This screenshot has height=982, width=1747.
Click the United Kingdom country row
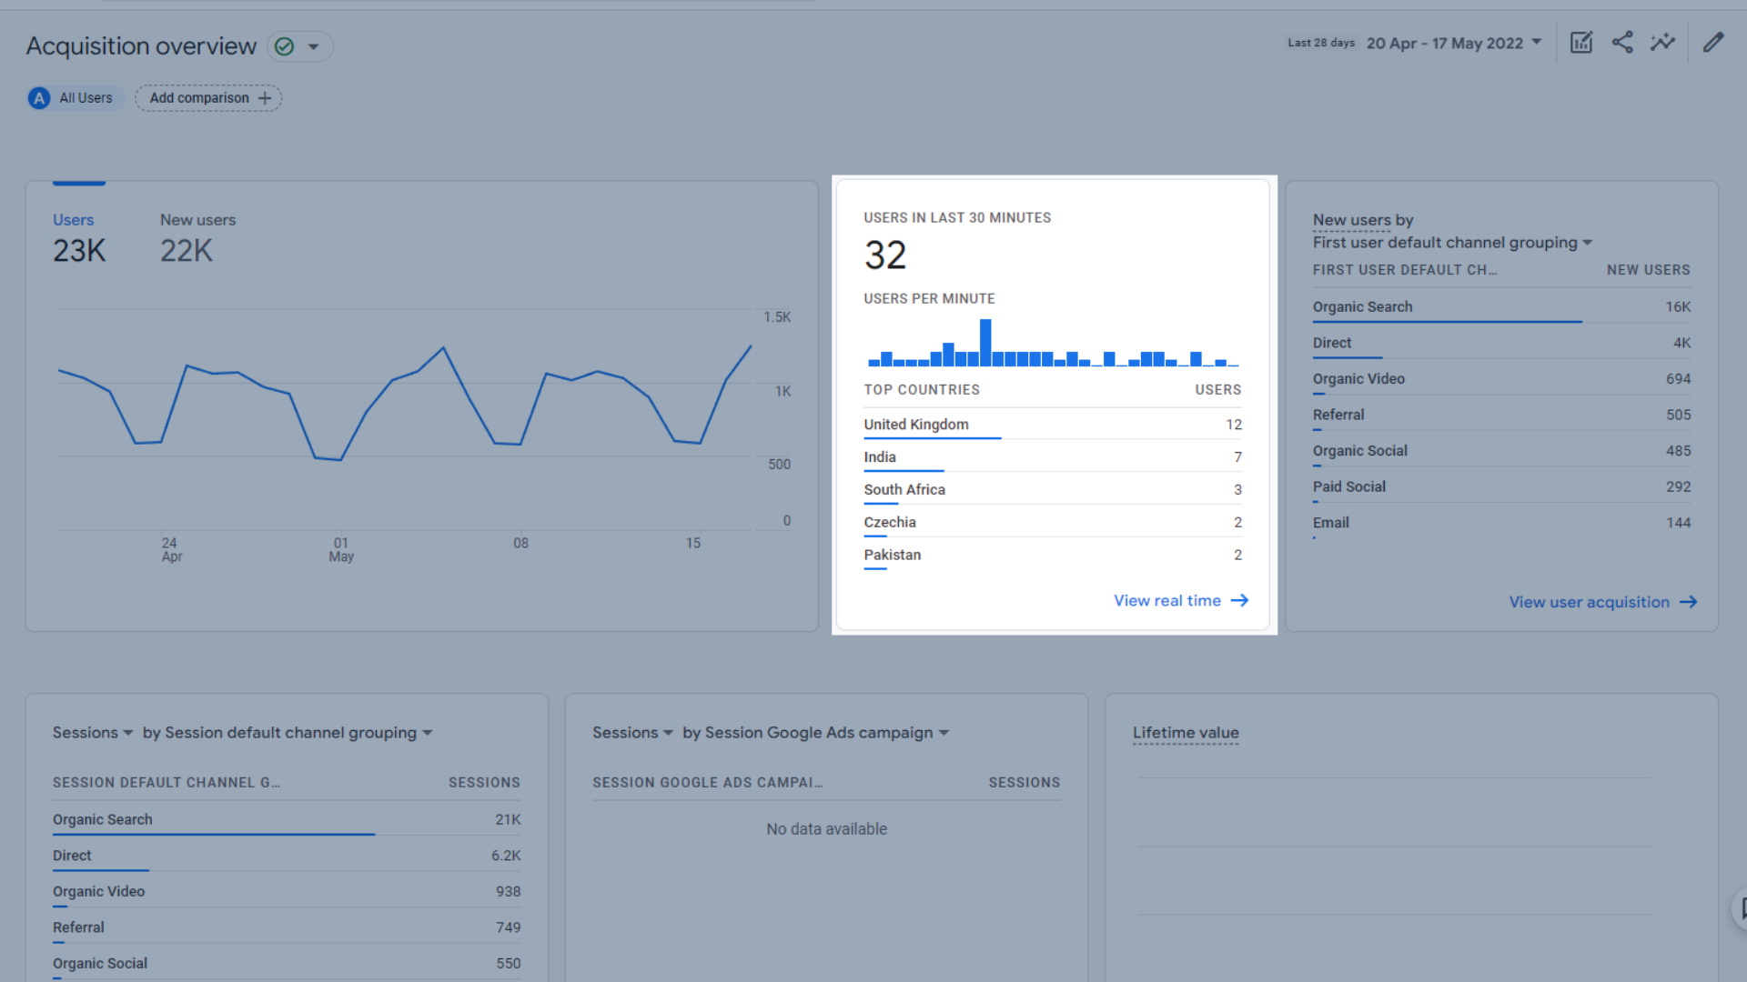1052,425
